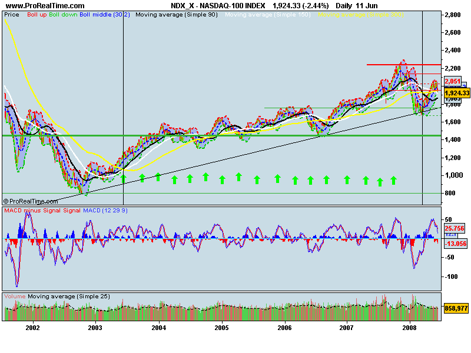471x353 pixels.
Task: Click the 11 Jun date label
Action: click(367, 6)
